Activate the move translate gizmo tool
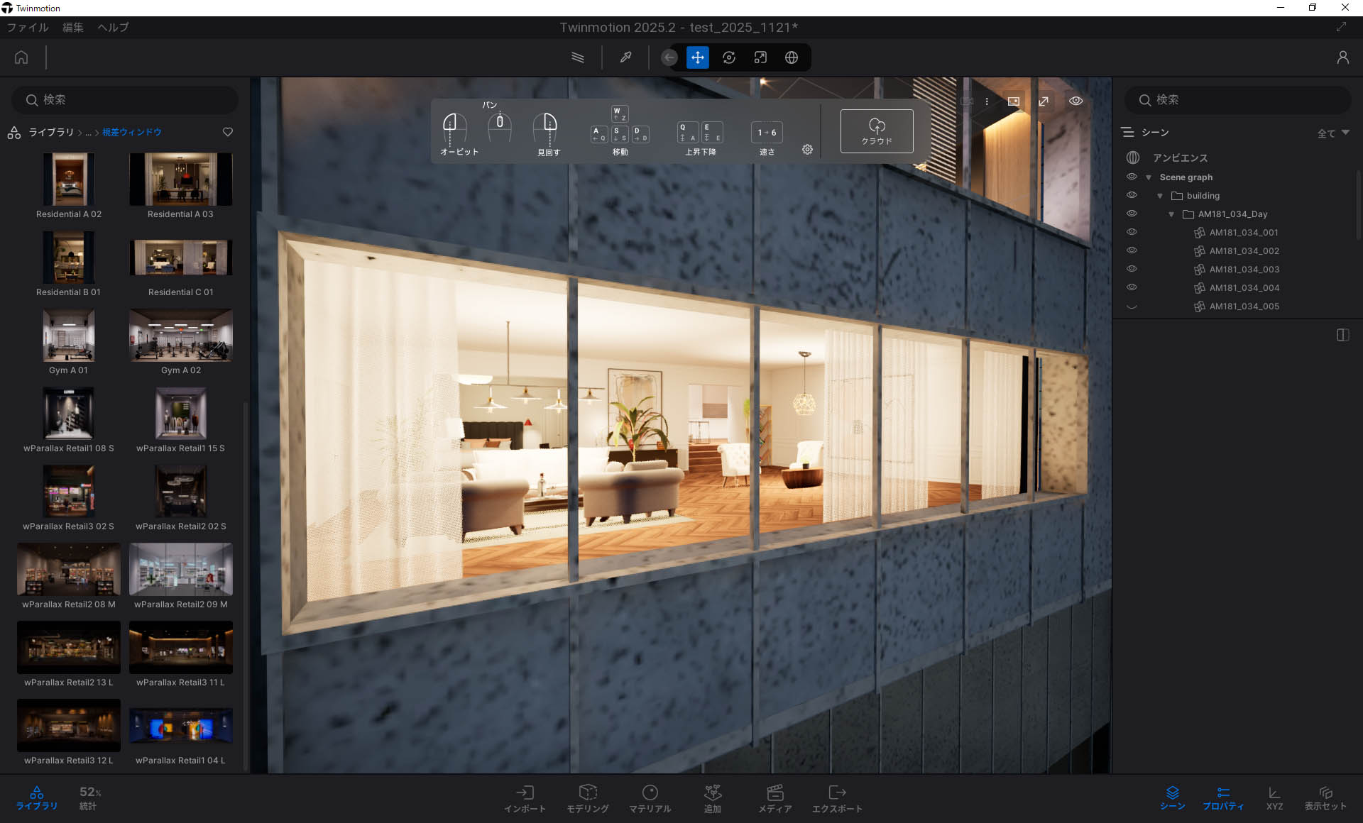The image size is (1363, 823). 698,57
